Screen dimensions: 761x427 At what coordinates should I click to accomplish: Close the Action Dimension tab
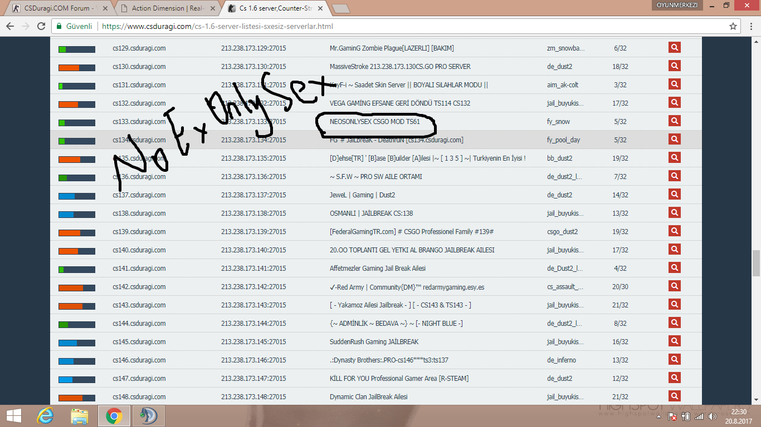click(x=212, y=8)
